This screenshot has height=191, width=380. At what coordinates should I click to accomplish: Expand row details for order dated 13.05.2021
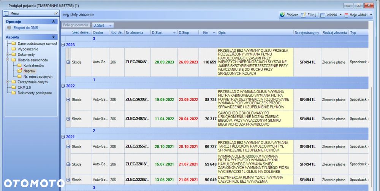click(68, 180)
